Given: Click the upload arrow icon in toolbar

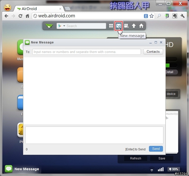Looking at the screenshot, I should 134,26.
